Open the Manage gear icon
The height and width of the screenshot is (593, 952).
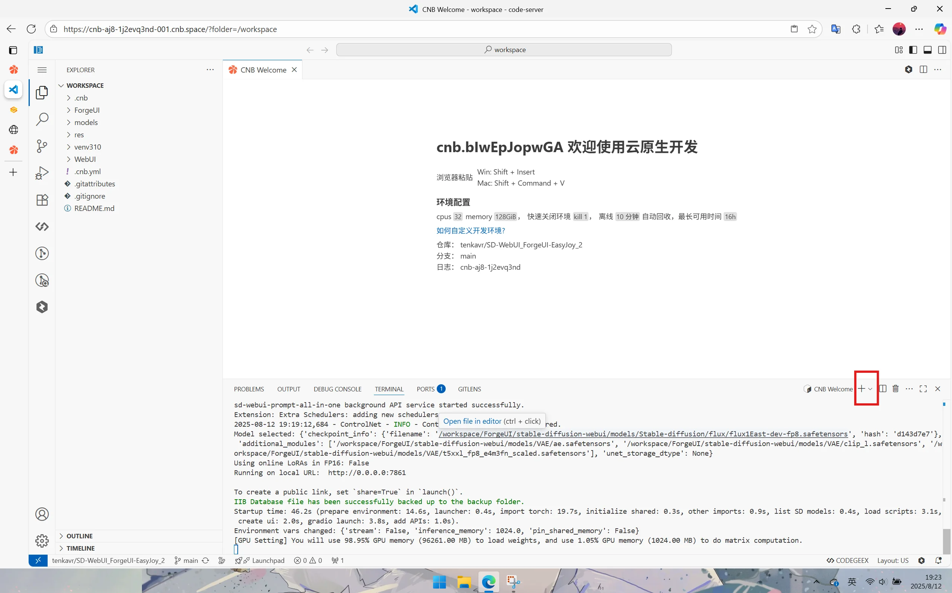42,541
